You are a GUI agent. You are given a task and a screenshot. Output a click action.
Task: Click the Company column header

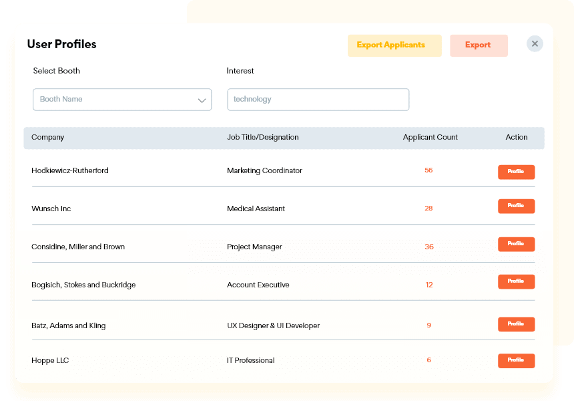click(48, 138)
